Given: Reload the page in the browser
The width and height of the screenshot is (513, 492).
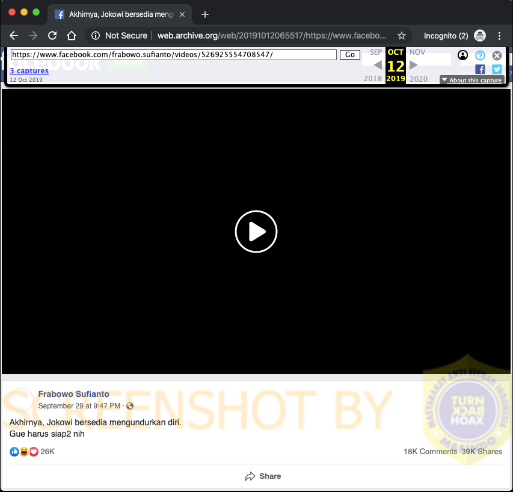Looking at the screenshot, I should click(x=52, y=35).
